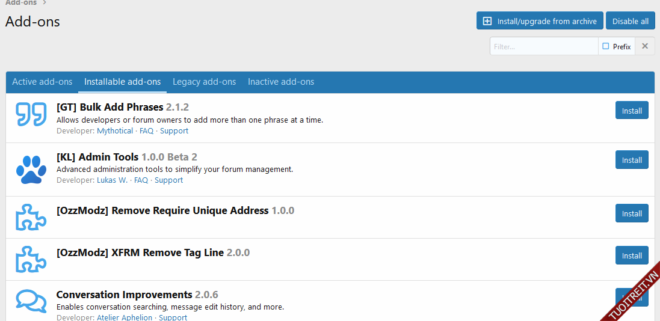Viewport: 660px width, 321px height.
Task: Switch to the Active add-ons tab
Action: 42,82
